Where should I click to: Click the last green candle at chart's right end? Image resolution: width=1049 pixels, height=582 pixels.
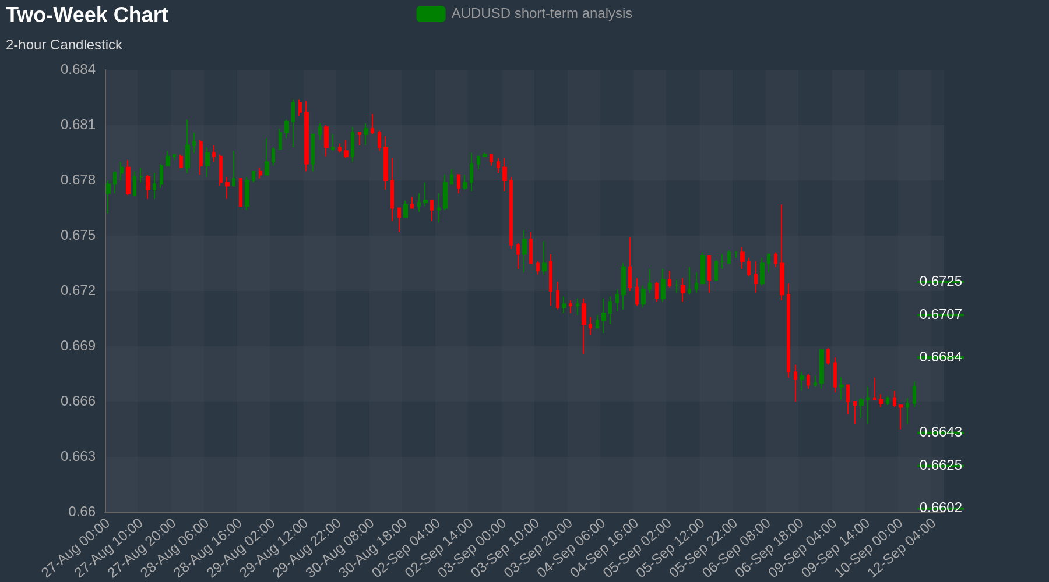[x=914, y=395]
